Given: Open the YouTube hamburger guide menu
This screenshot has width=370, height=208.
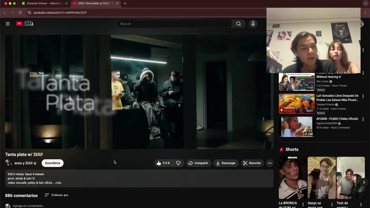Looking at the screenshot, I should click(8, 24).
